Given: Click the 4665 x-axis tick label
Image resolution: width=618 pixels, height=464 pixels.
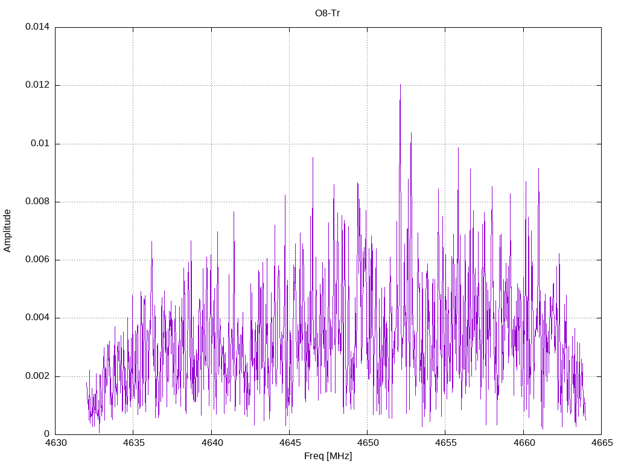Looking at the screenshot, I should 602,443.
